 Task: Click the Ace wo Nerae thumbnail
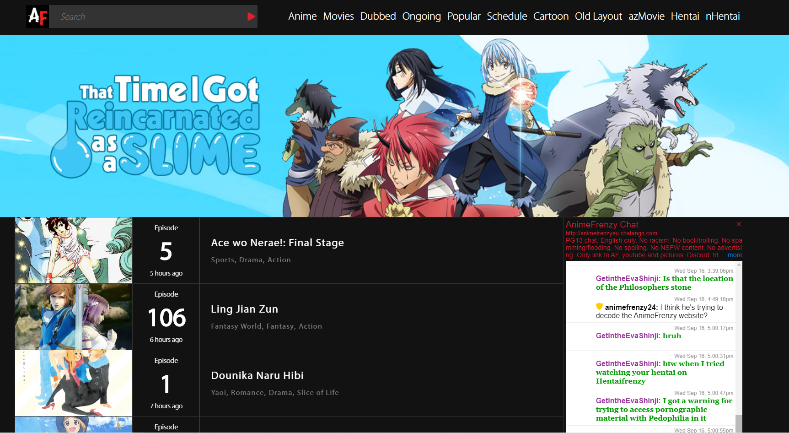pos(74,250)
